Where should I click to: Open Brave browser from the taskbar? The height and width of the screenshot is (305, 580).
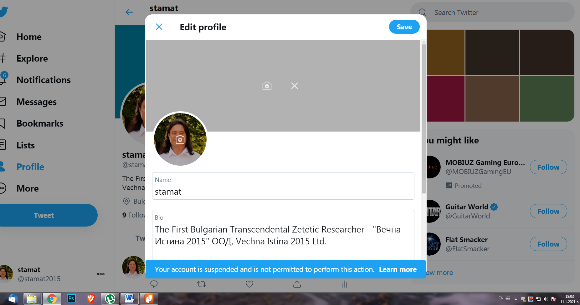tap(91, 299)
